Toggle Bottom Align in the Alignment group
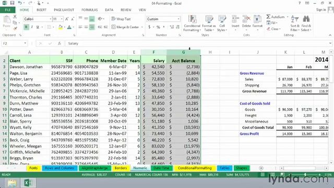The height and width of the screenshot is (188, 334). (92, 19)
